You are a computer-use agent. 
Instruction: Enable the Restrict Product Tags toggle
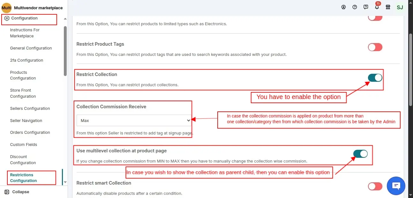[x=375, y=47]
